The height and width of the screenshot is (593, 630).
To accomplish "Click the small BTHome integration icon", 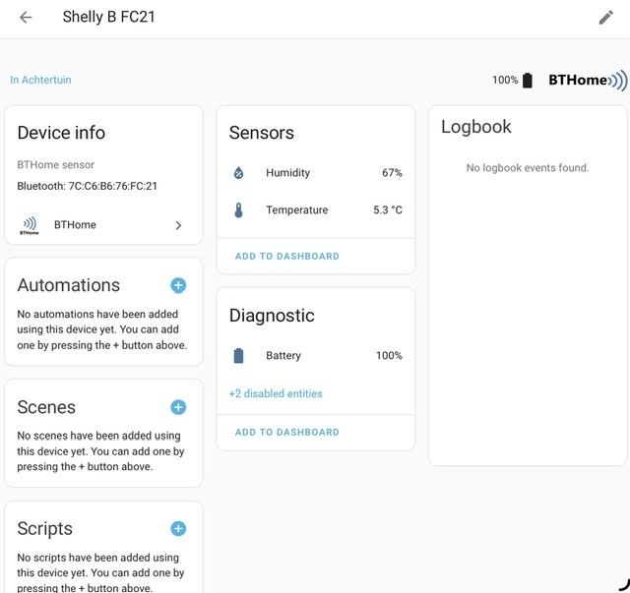I will pos(30,225).
